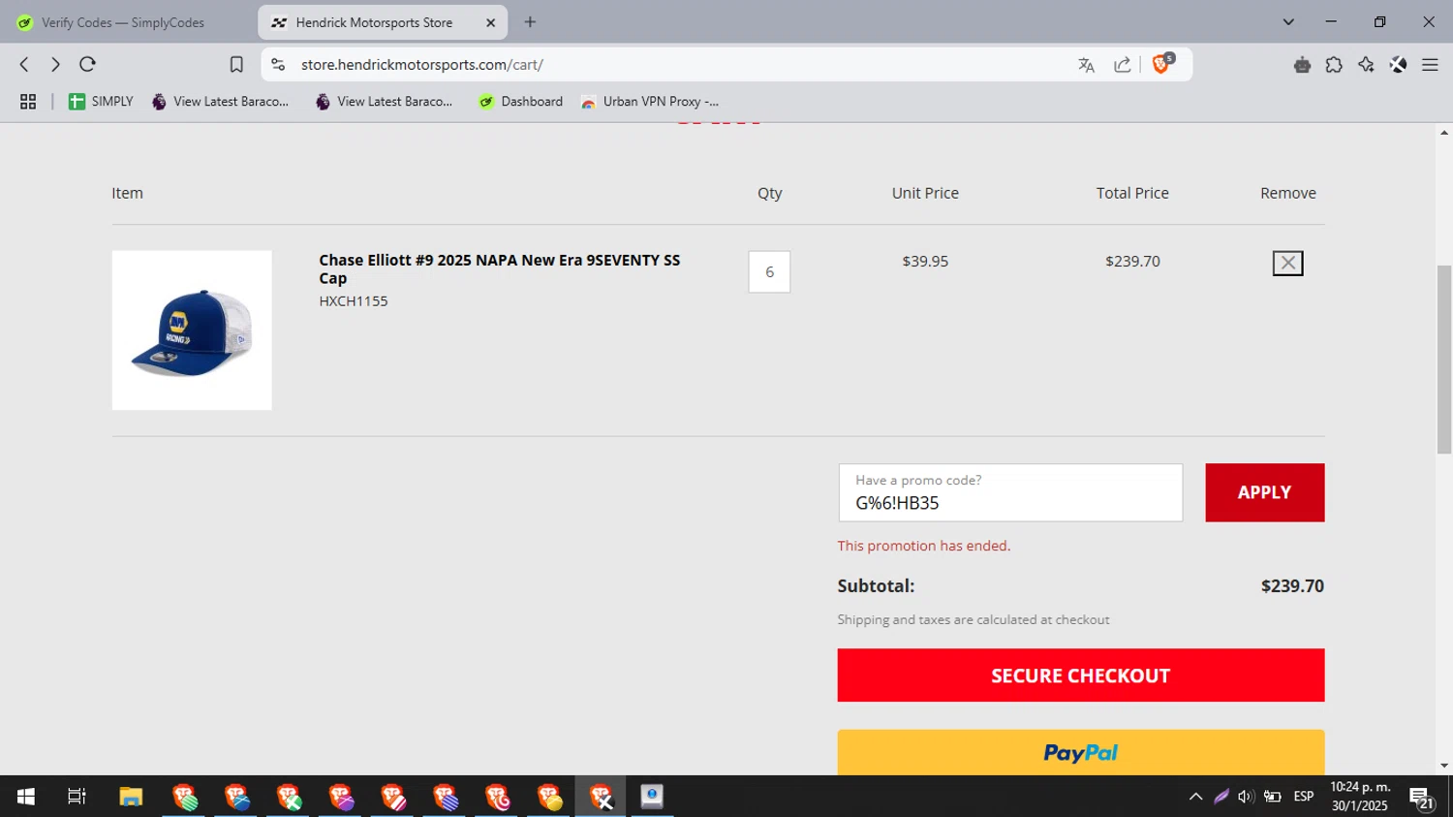This screenshot has height=817, width=1453.
Task: Open Windows Task View
Action: pos(77,797)
